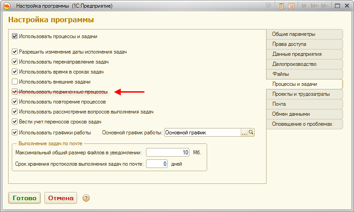Open the Права доступа tab
Screen dimensions: 354x212
tap(305, 44)
